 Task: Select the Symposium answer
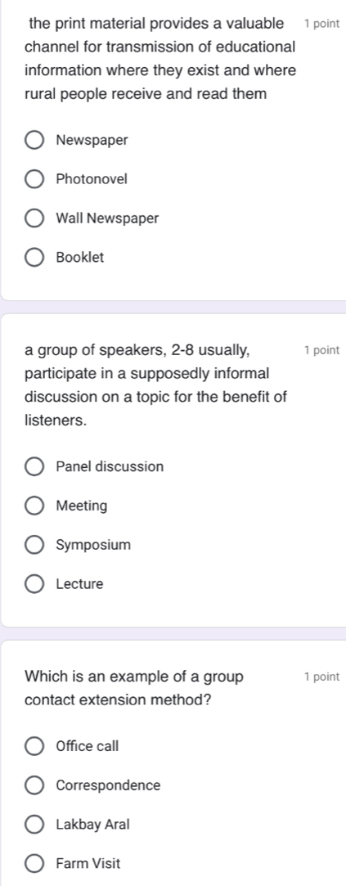coord(34,546)
